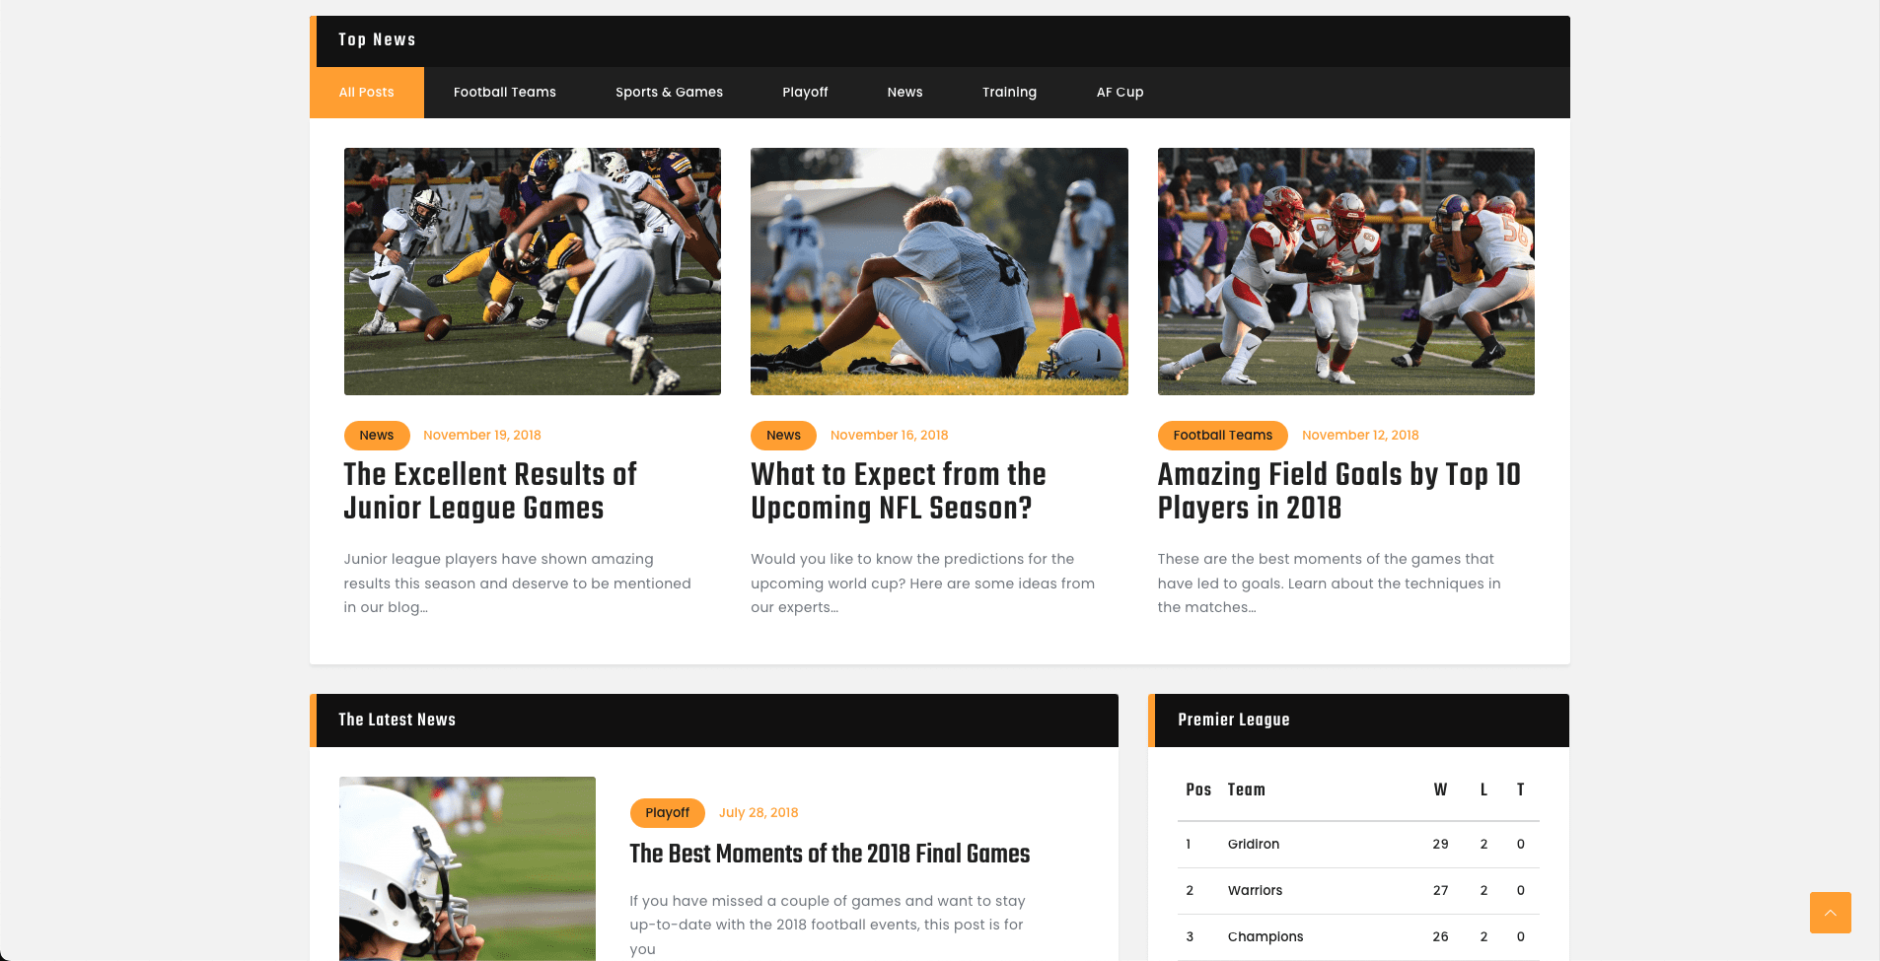Click the Junior league players excerpt text
Screen dimensions: 1880x961
coord(518,583)
